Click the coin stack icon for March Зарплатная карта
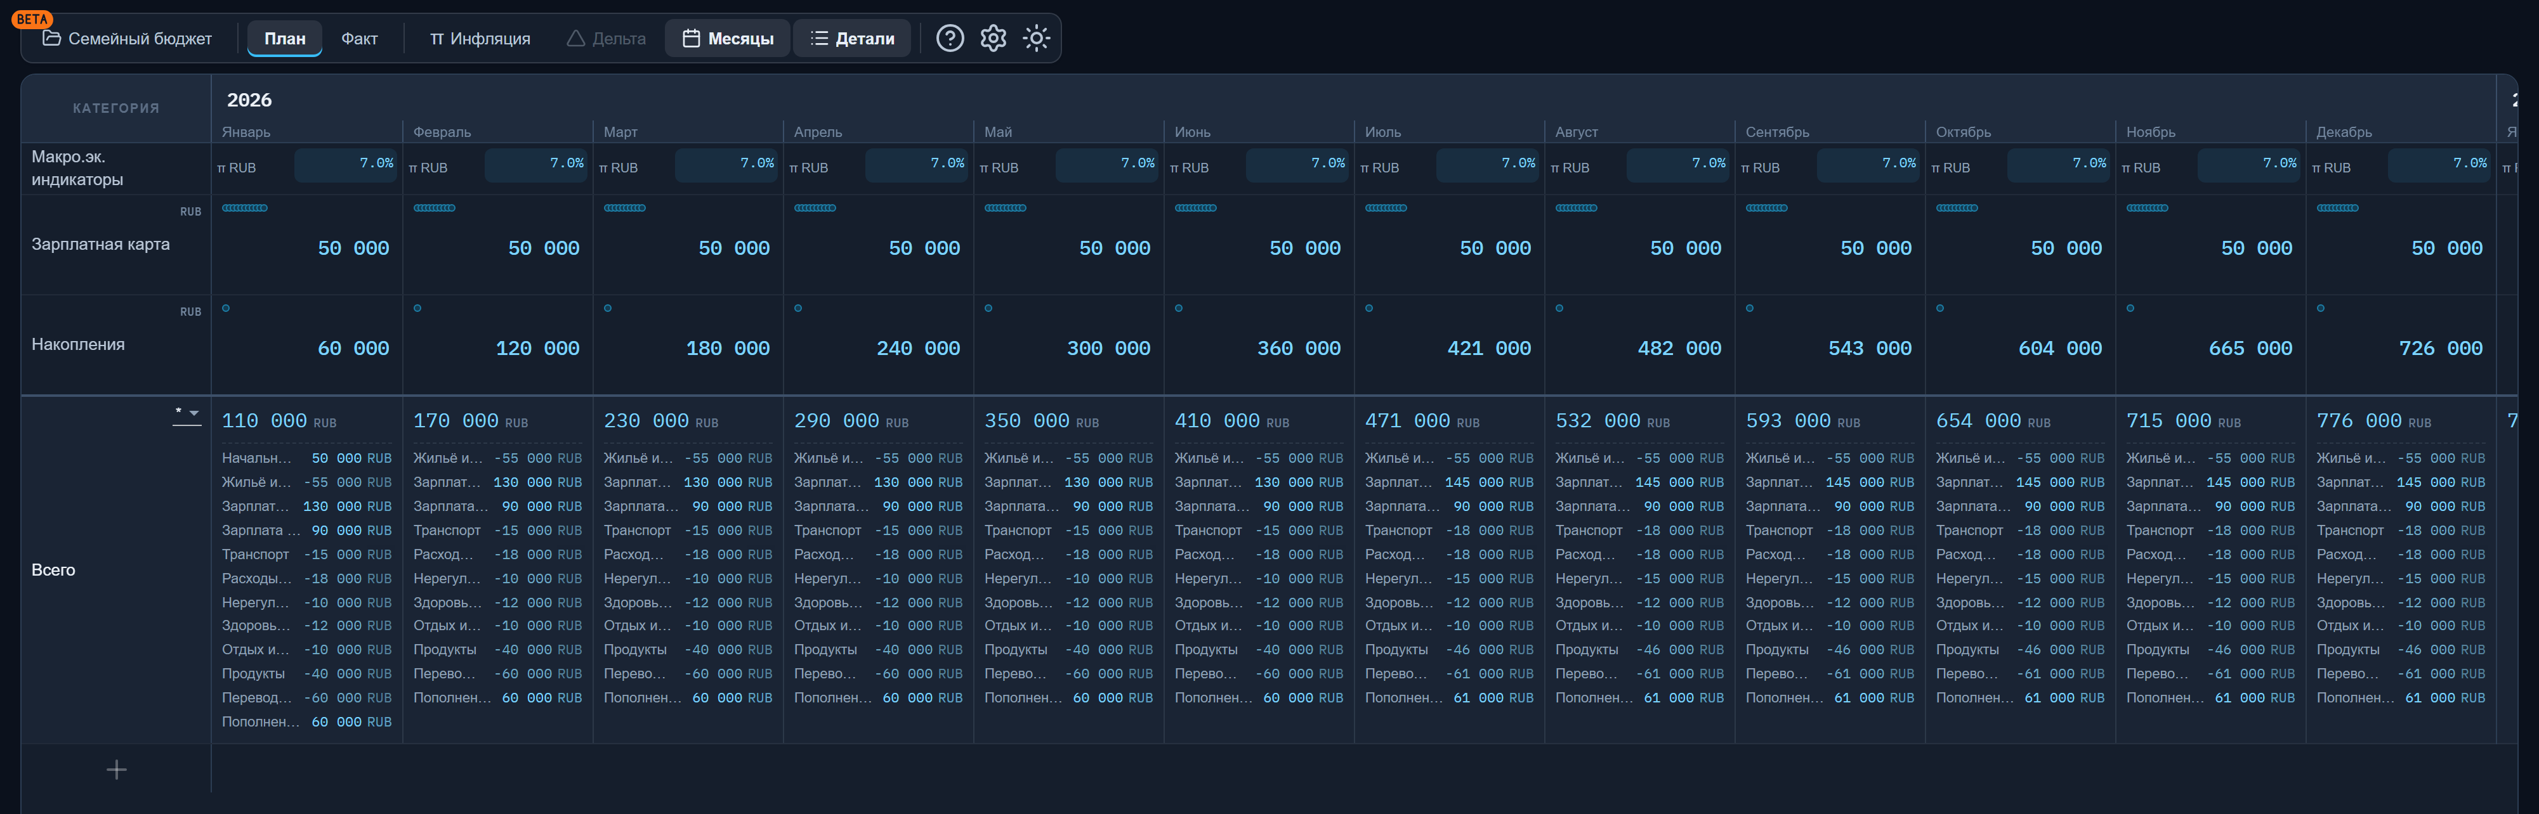 [625, 208]
